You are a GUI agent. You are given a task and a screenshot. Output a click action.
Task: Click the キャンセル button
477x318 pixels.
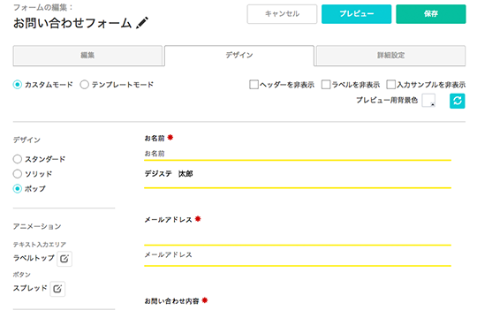[x=282, y=14]
